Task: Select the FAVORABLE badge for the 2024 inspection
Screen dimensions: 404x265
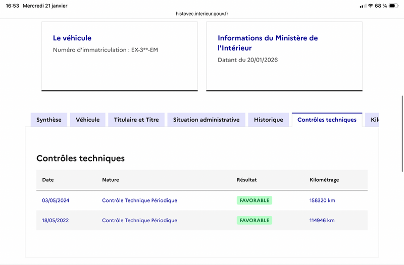Action: click(254, 200)
